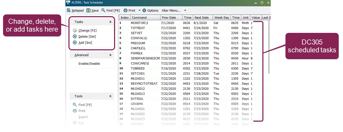The height and width of the screenshot is (132, 343).
Task: Collapse the Tools panel section
Action: click(x=110, y=96)
